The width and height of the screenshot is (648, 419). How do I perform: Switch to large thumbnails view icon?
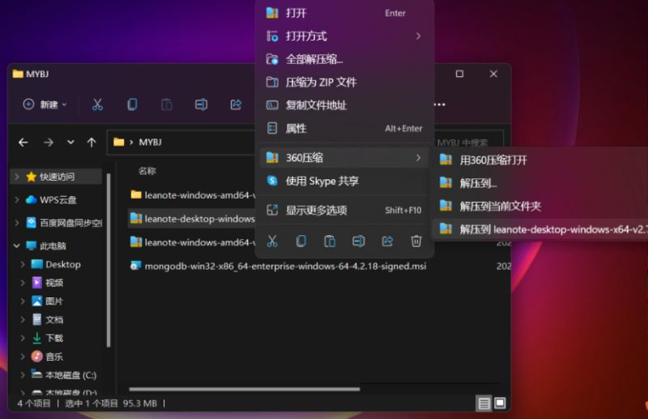pyautogui.click(x=500, y=404)
